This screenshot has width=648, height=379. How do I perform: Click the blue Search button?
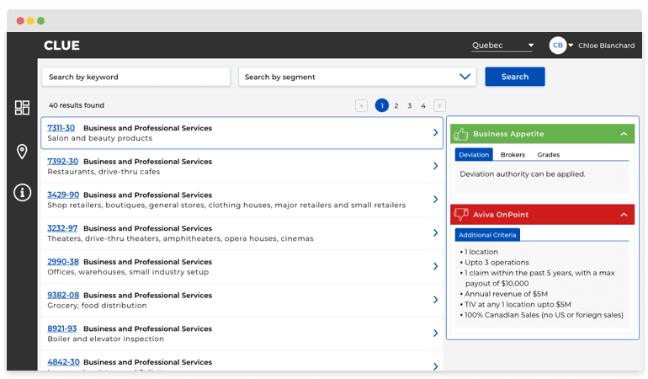[x=514, y=77]
